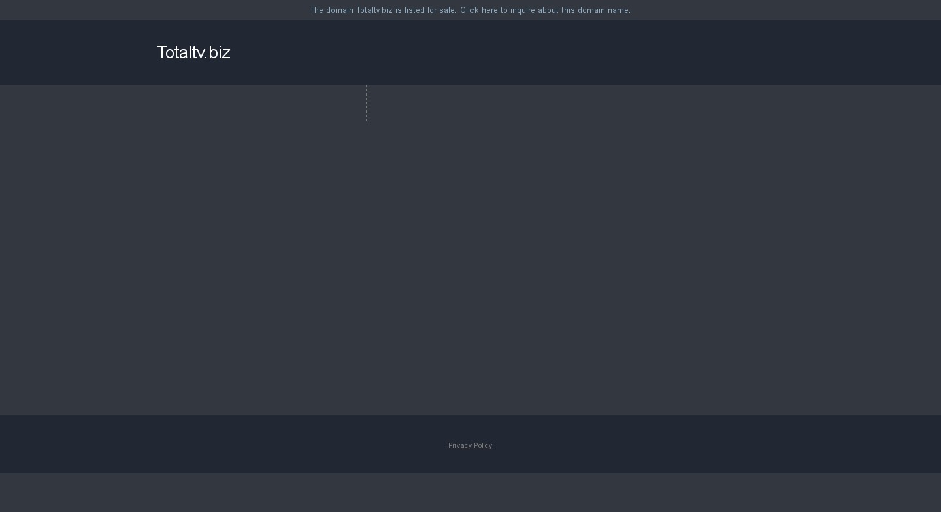Click "about this" text in top banner

[x=556, y=10]
